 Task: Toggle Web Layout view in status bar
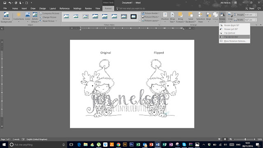click(x=231, y=139)
